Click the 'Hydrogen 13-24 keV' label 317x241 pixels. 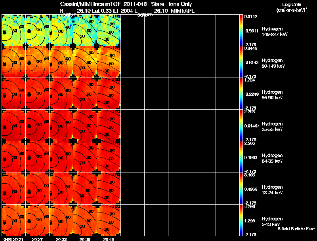(272, 190)
